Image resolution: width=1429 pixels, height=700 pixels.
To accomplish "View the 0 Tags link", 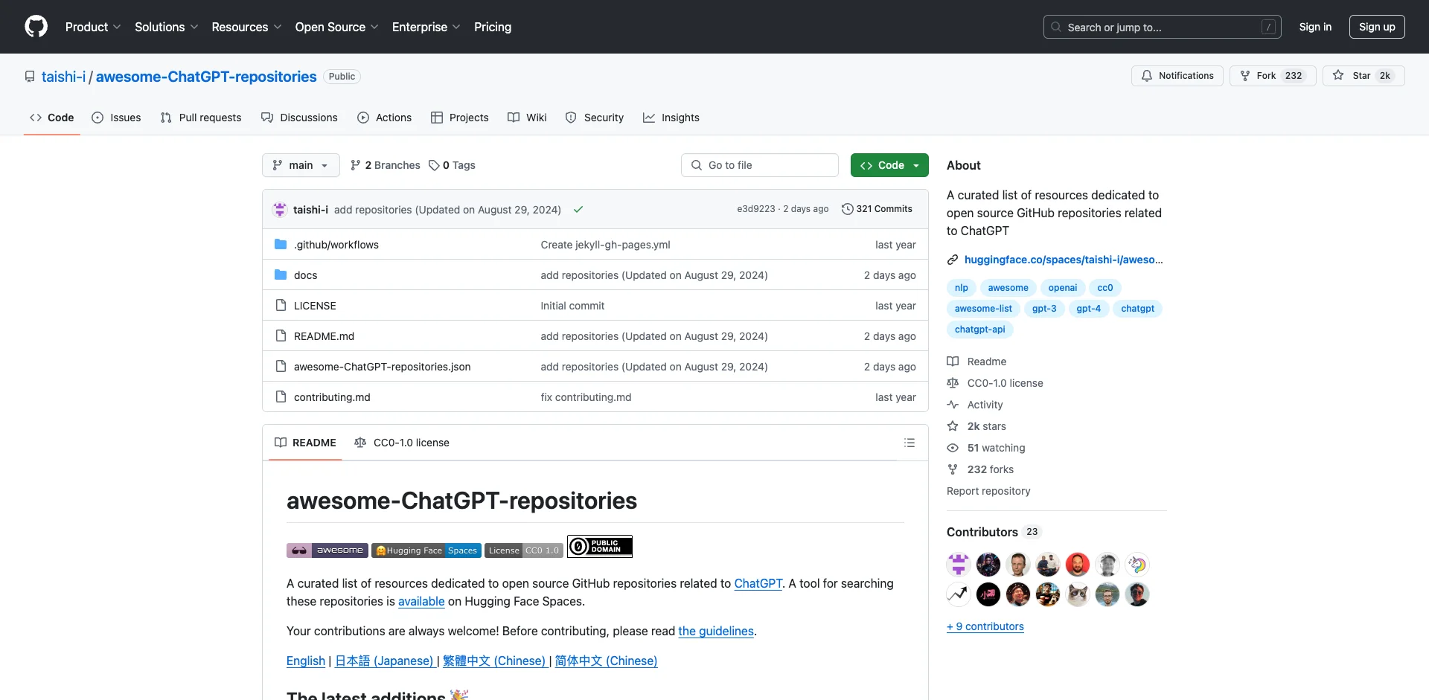I will [x=452, y=165].
